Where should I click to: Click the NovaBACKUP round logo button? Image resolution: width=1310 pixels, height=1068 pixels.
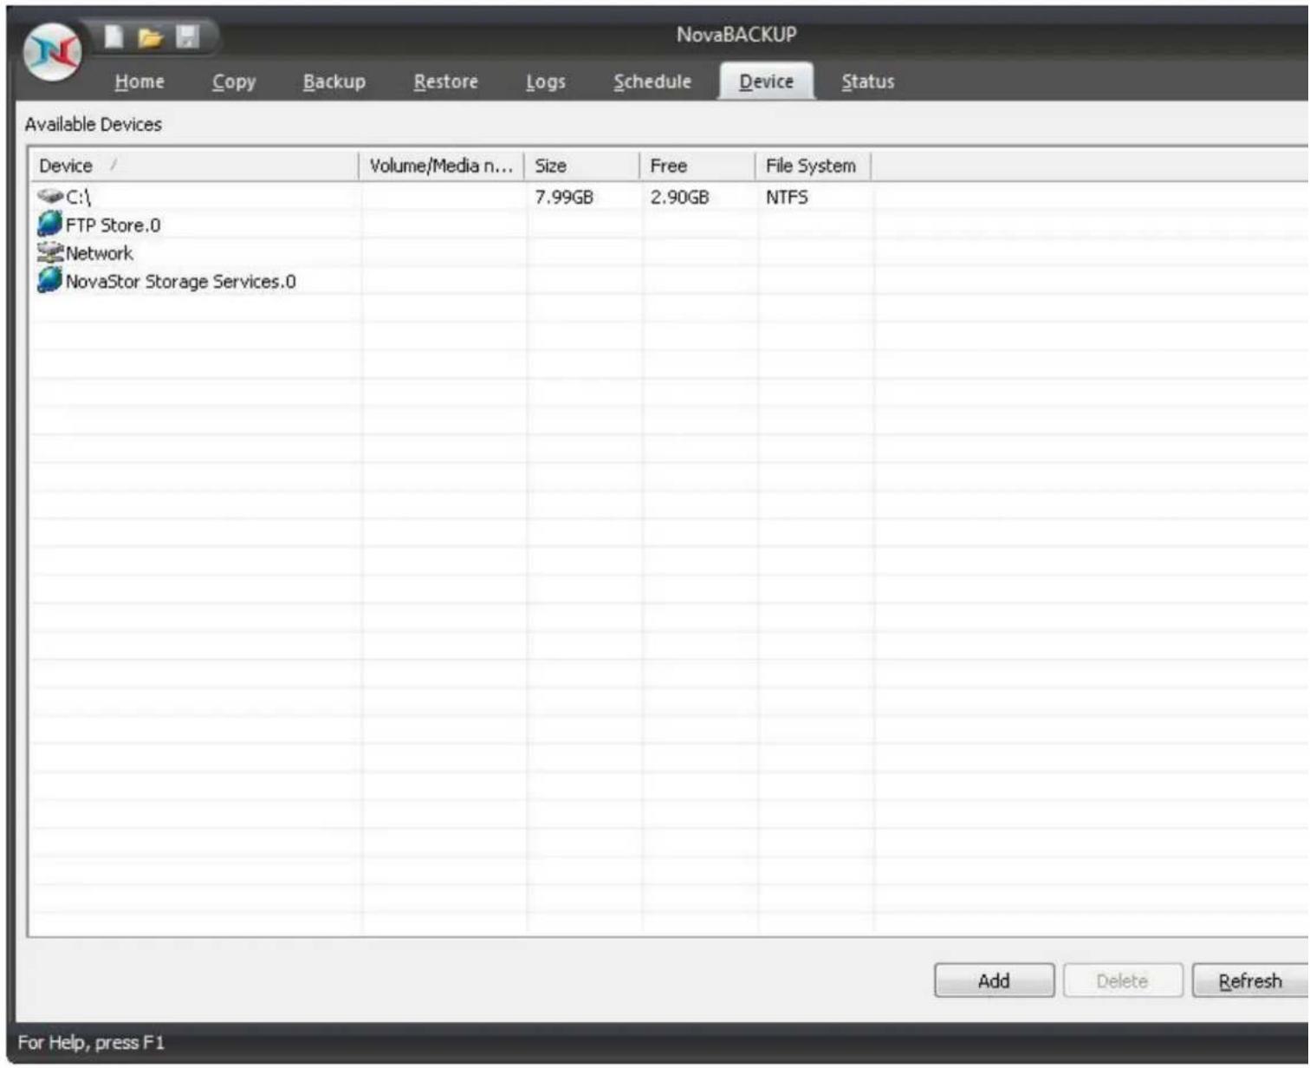point(53,52)
